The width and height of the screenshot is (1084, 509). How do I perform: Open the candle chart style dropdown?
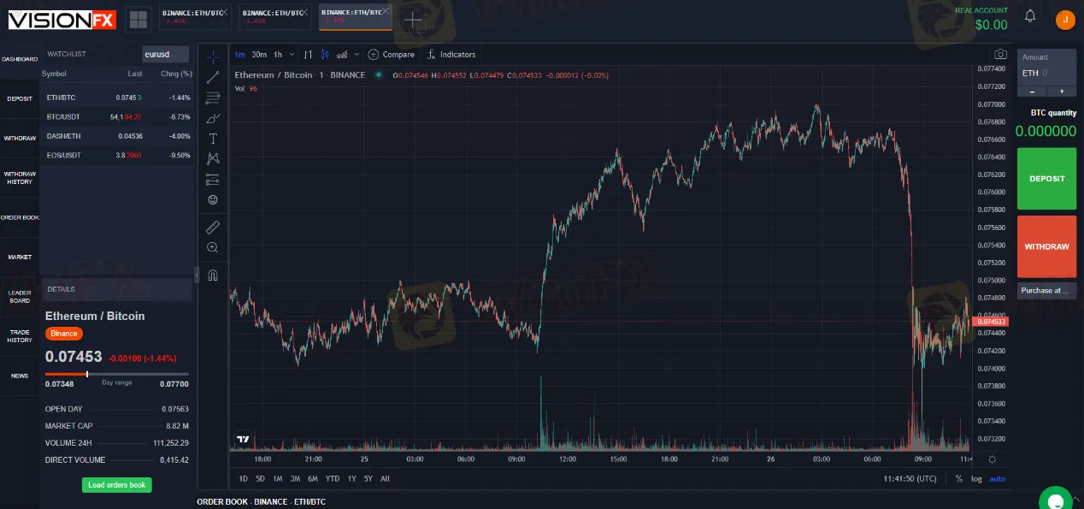click(356, 54)
